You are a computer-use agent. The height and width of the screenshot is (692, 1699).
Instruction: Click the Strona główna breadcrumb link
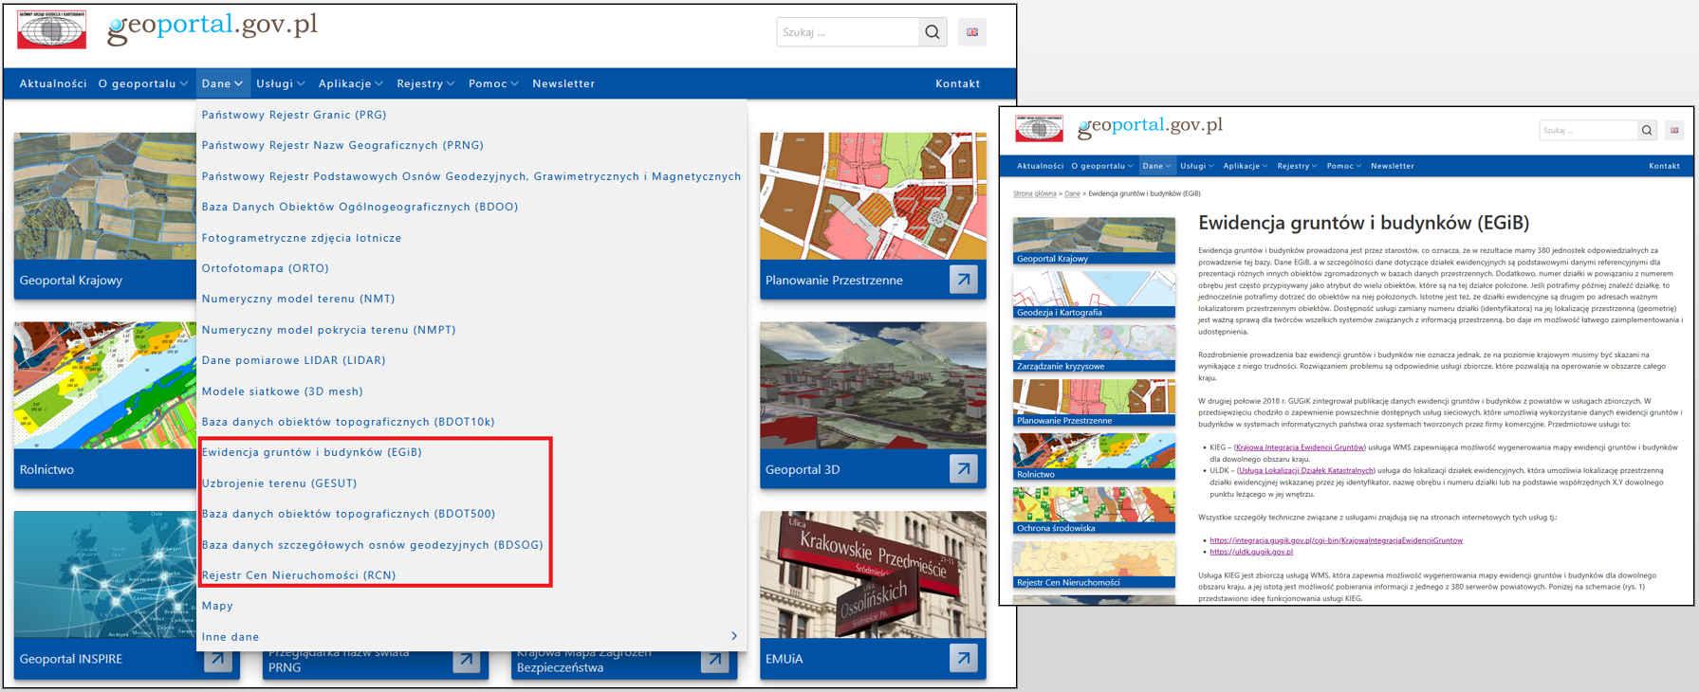click(1034, 193)
